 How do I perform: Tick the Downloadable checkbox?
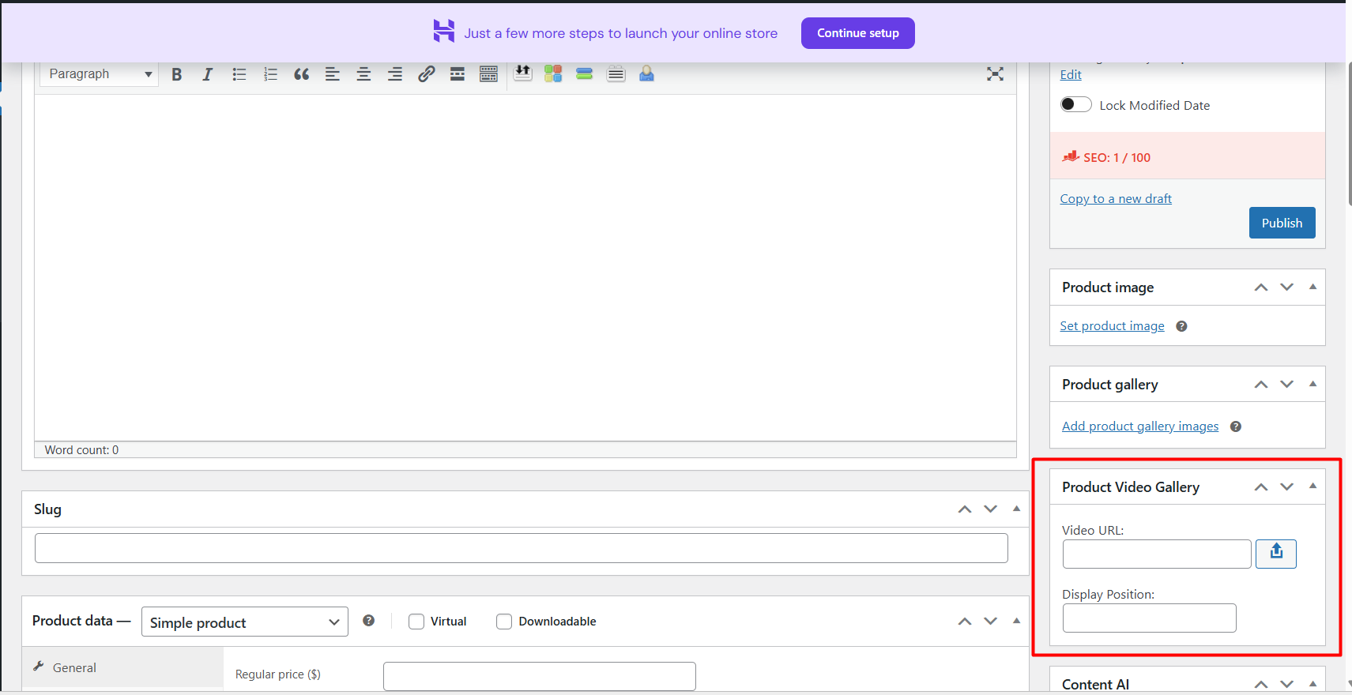[x=504, y=622]
